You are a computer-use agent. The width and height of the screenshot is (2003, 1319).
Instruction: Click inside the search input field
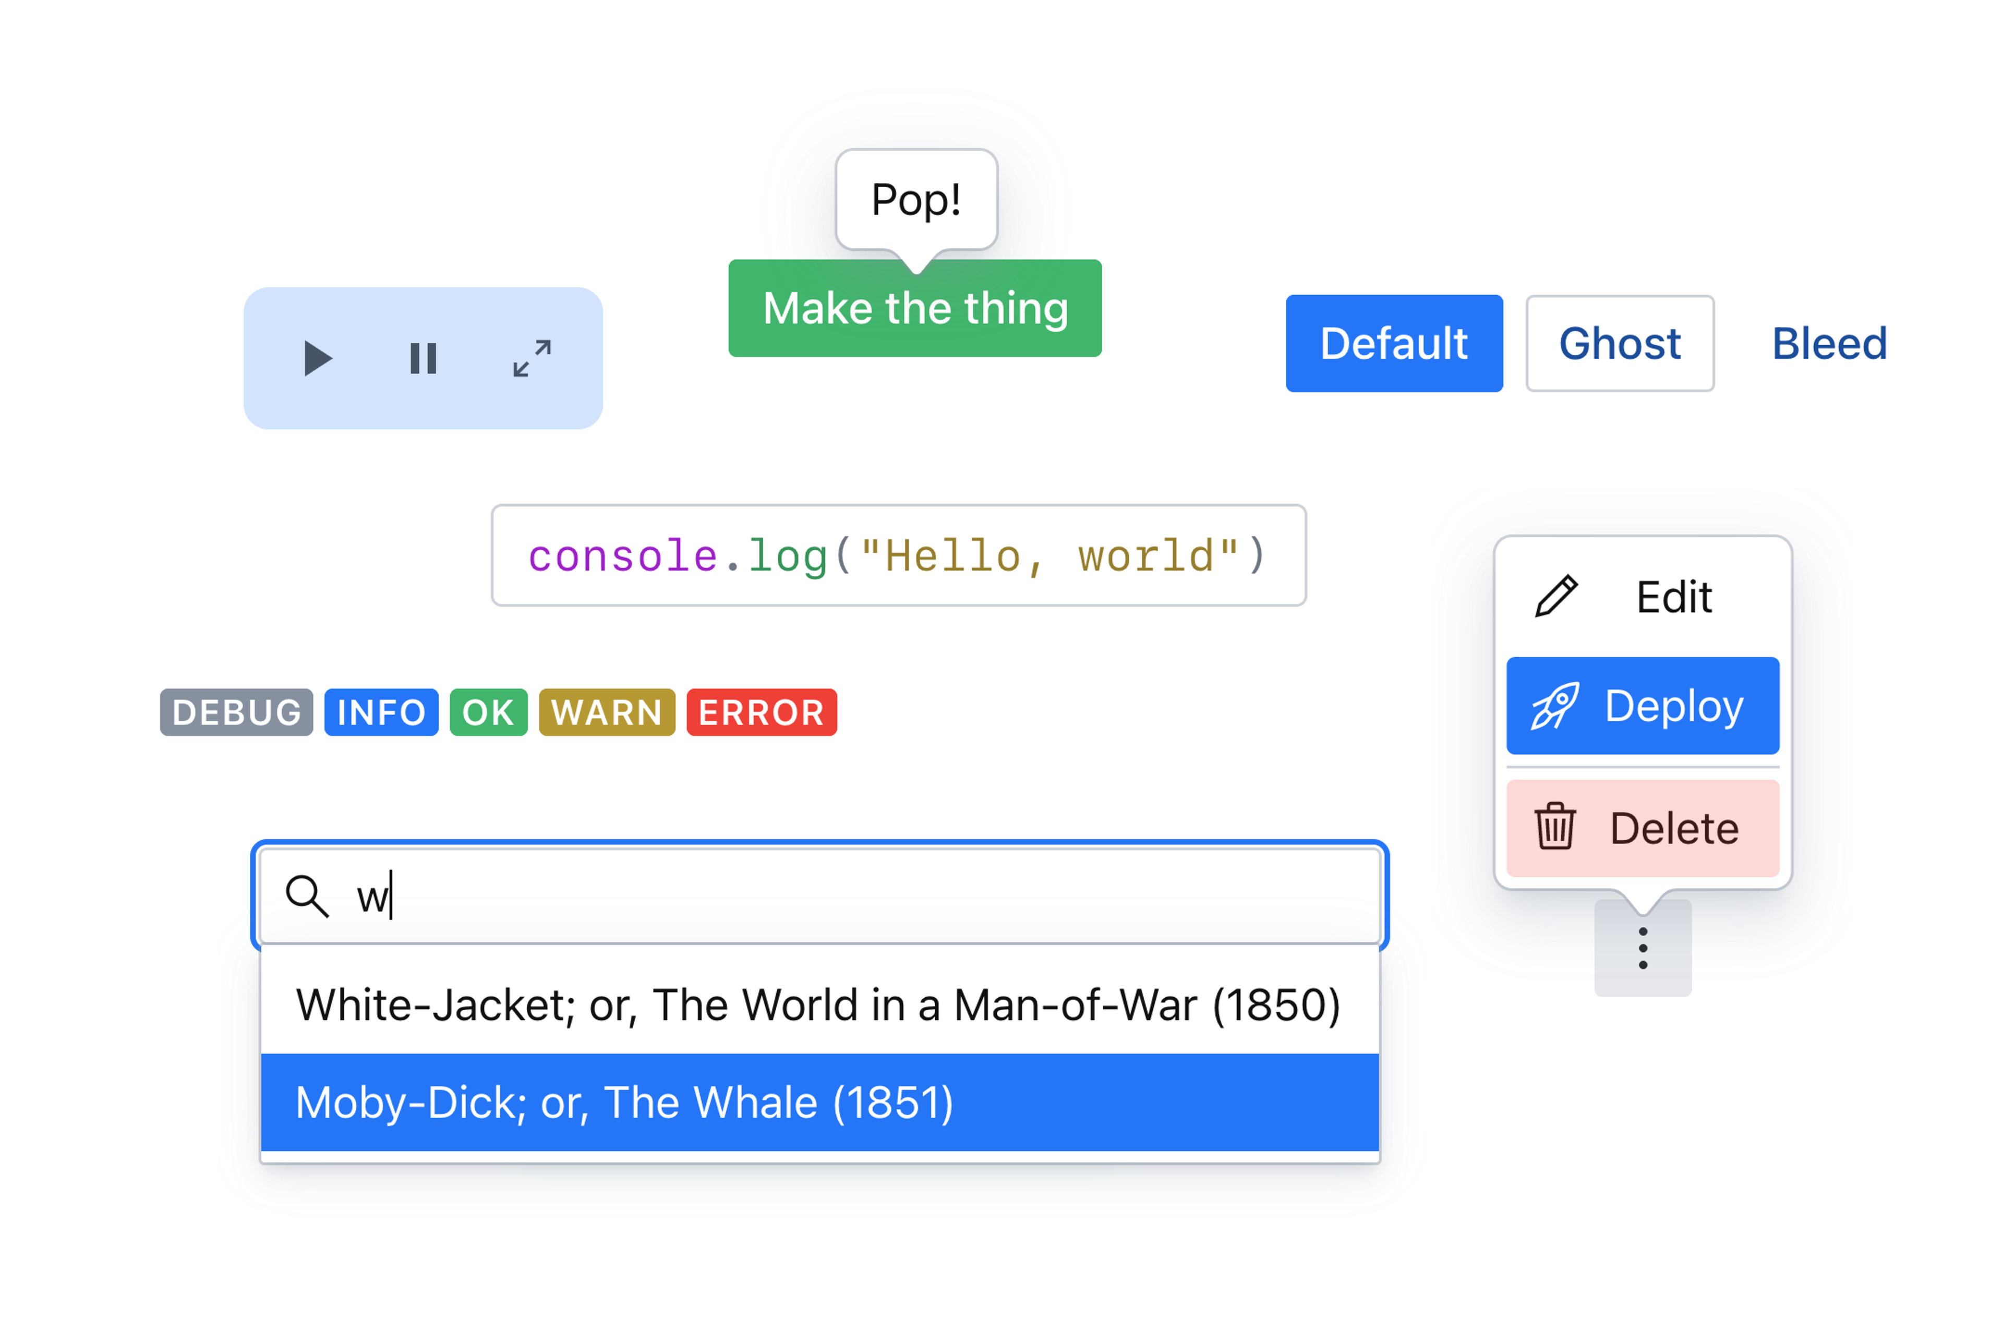click(841, 896)
